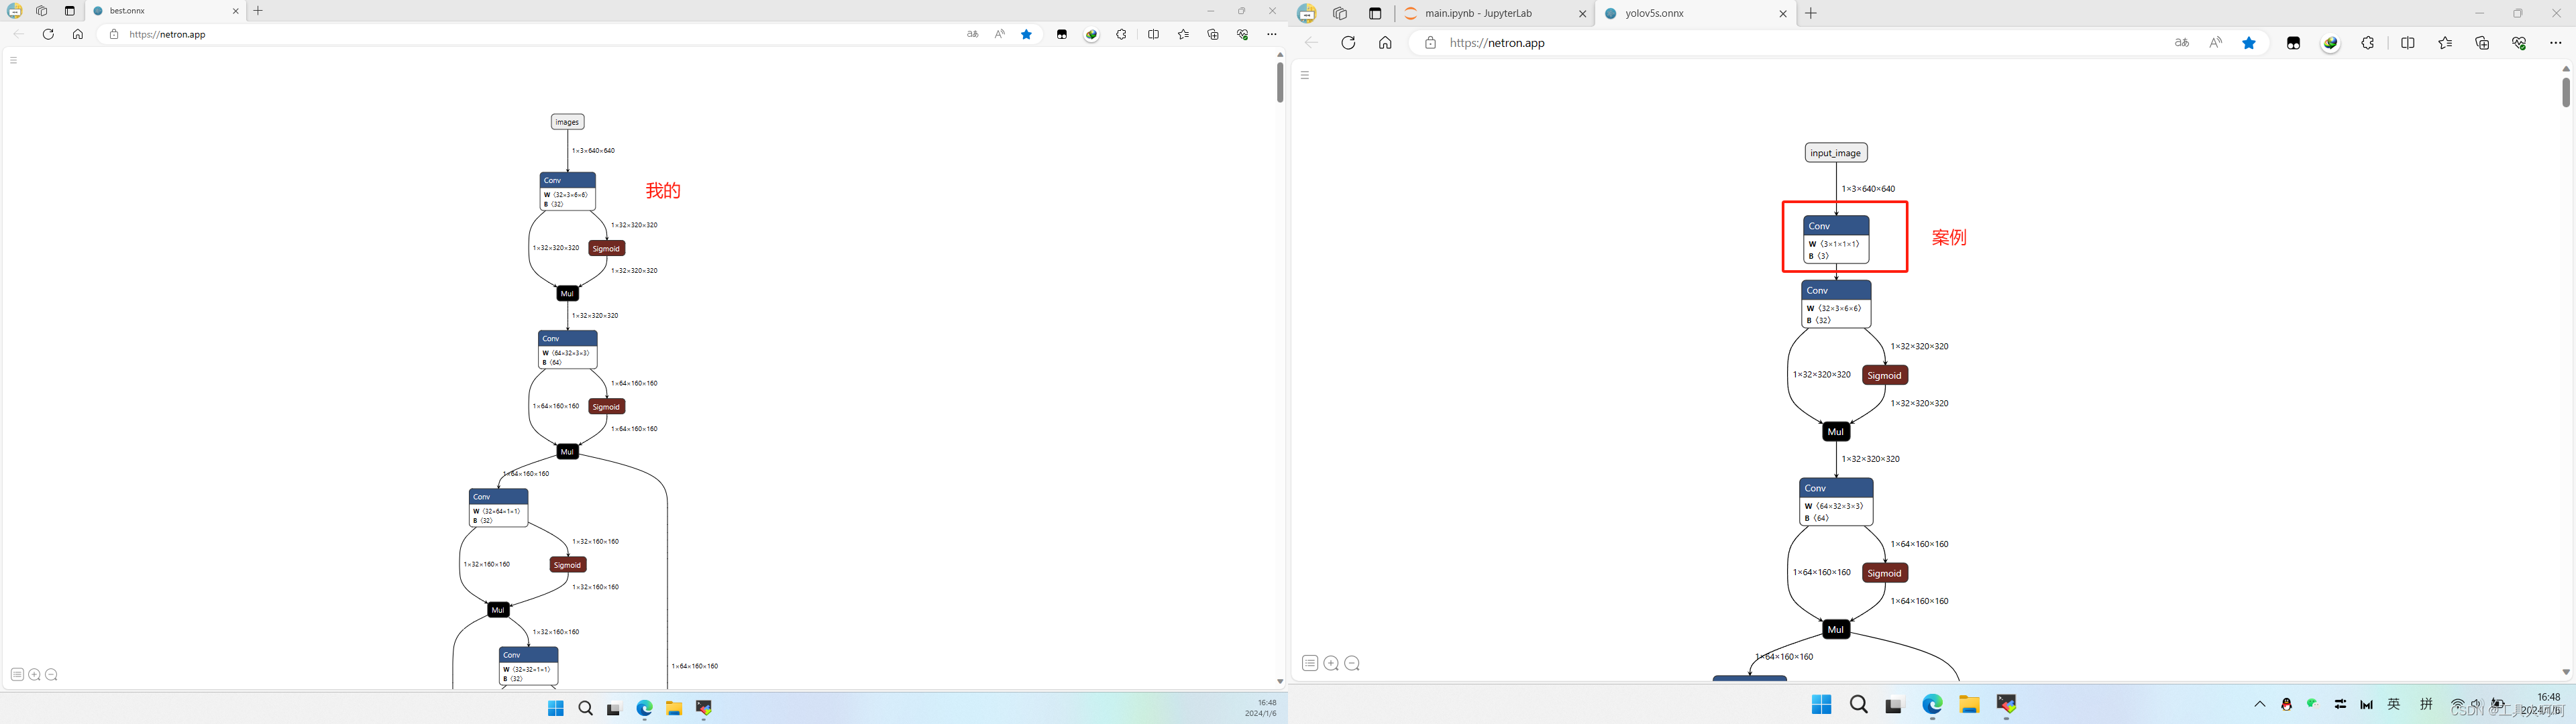The height and width of the screenshot is (724, 2576).
Task: Click vertical scrollbar thumb in right Netron window
Action: tap(2566, 92)
